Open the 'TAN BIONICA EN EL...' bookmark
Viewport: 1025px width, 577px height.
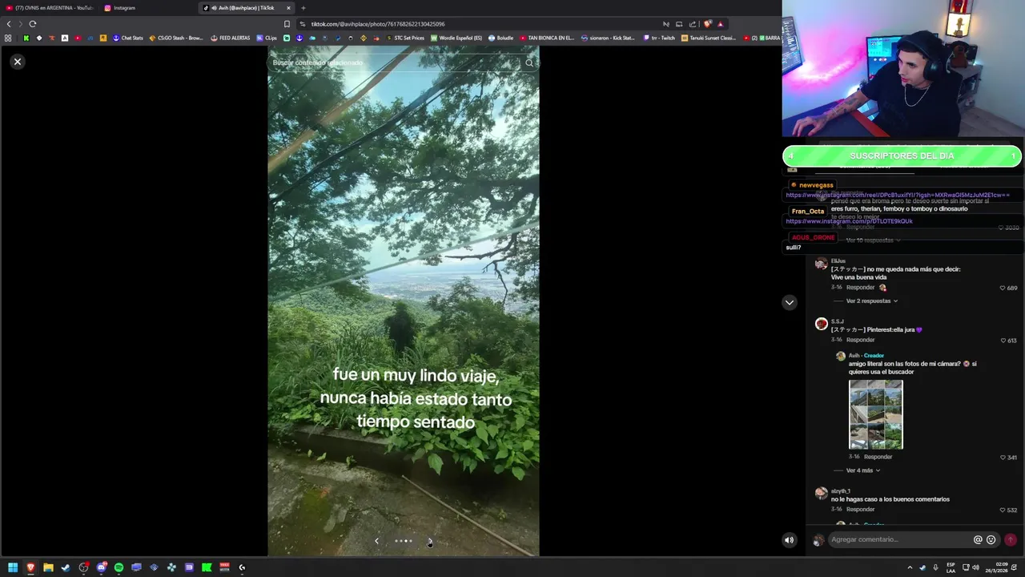pos(547,38)
